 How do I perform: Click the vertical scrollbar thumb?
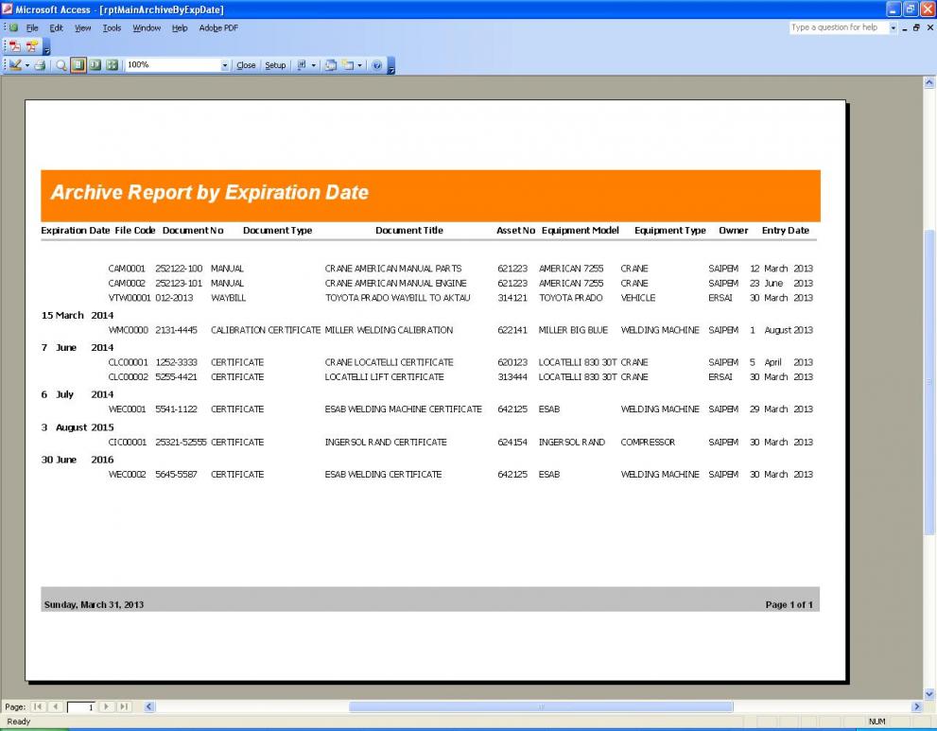tap(929, 382)
